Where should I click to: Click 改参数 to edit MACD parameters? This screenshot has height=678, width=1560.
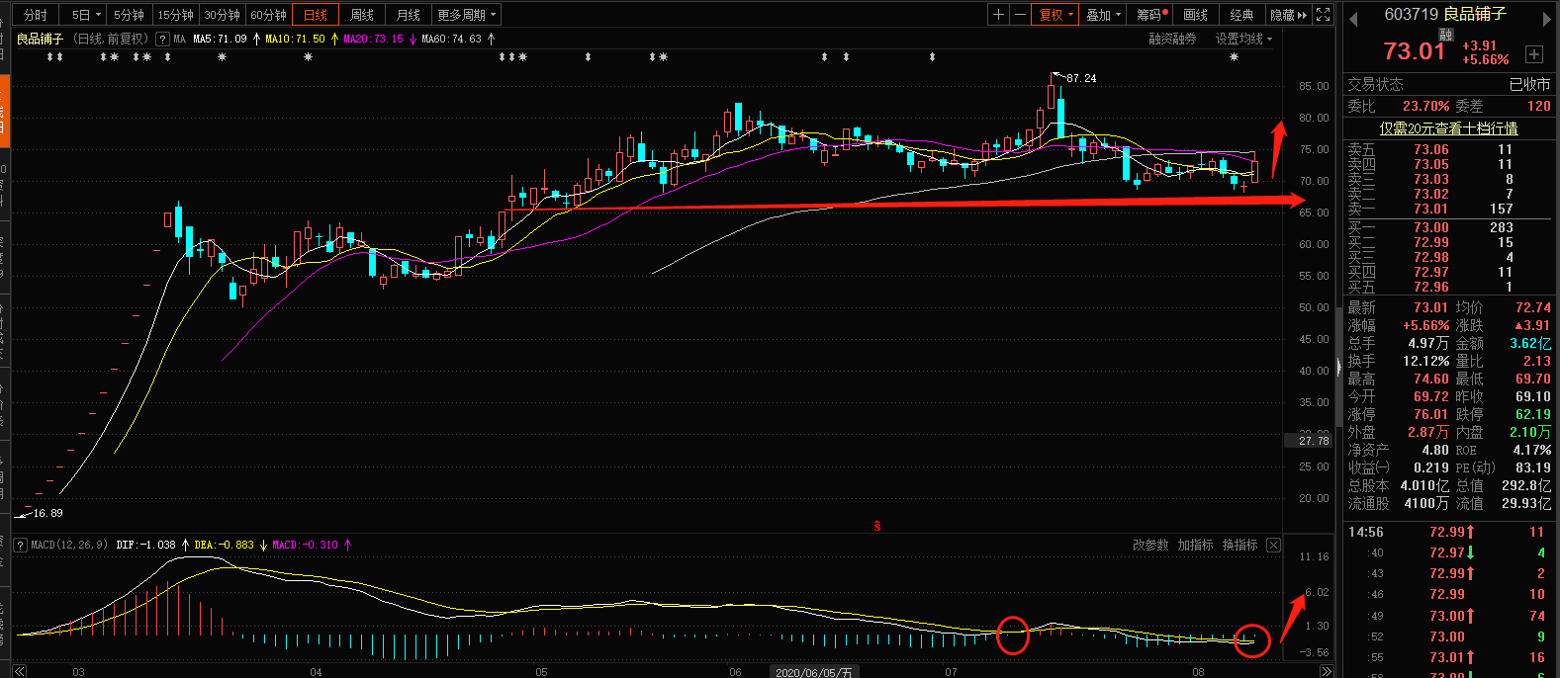pyautogui.click(x=1150, y=546)
